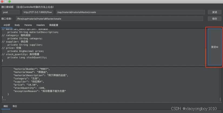The width and height of the screenshot is (223, 113).
Task: Click the gray minimize window button
Action: (6, 1)
